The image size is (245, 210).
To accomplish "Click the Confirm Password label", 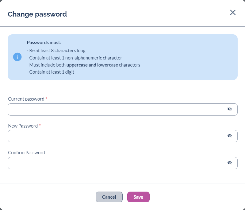I will [26, 153].
